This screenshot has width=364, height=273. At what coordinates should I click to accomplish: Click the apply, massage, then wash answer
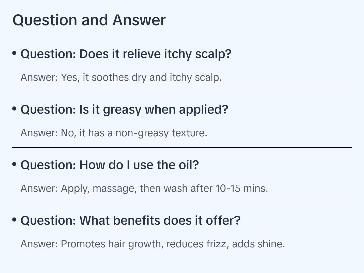[x=144, y=188]
